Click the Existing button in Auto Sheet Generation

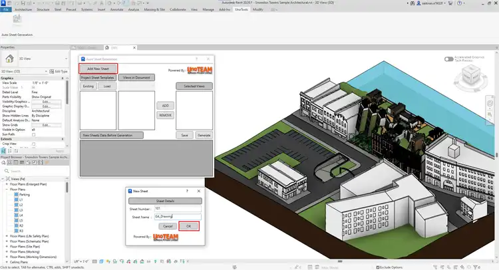coord(88,86)
